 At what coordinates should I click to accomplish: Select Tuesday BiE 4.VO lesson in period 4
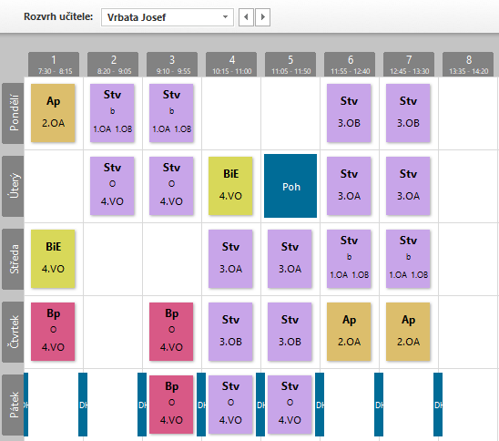point(230,186)
